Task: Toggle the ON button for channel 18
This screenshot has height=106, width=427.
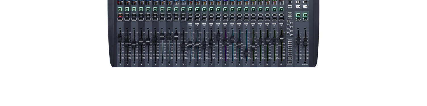Action: pyautogui.click(x=239, y=9)
